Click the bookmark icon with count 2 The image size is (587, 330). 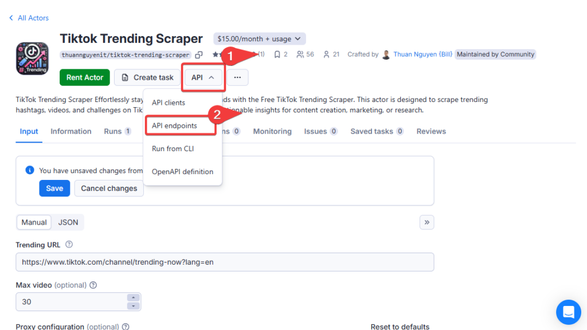(x=277, y=54)
